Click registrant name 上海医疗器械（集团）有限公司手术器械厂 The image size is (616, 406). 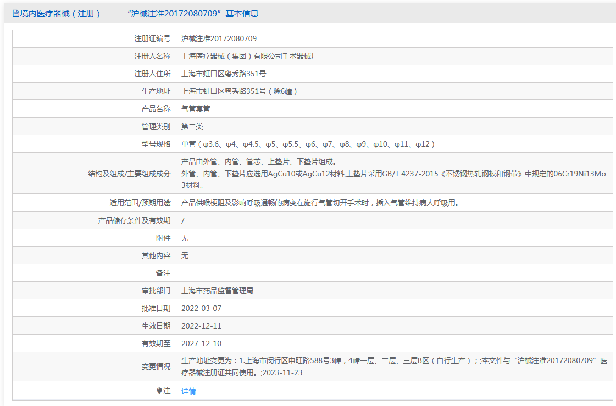[250, 56]
